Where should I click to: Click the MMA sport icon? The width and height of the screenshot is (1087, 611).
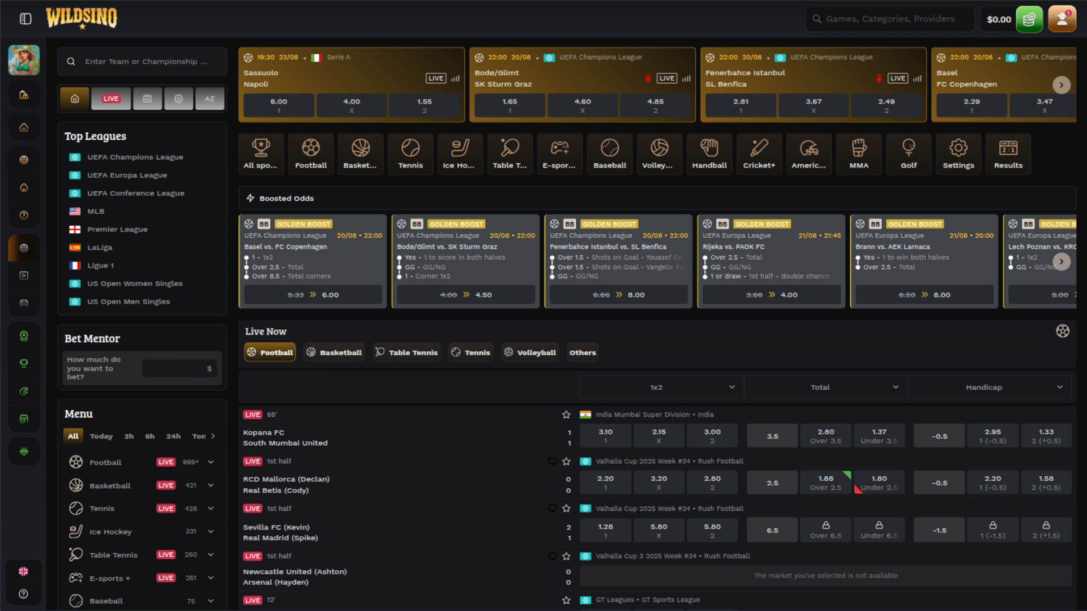pos(858,153)
